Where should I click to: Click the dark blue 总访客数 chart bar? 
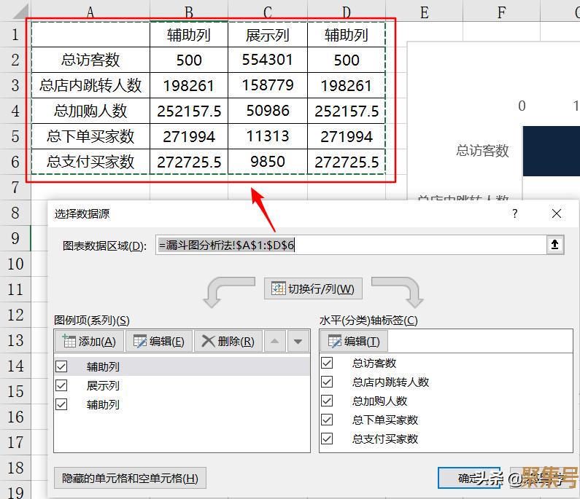pyautogui.click(x=551, y=151)
